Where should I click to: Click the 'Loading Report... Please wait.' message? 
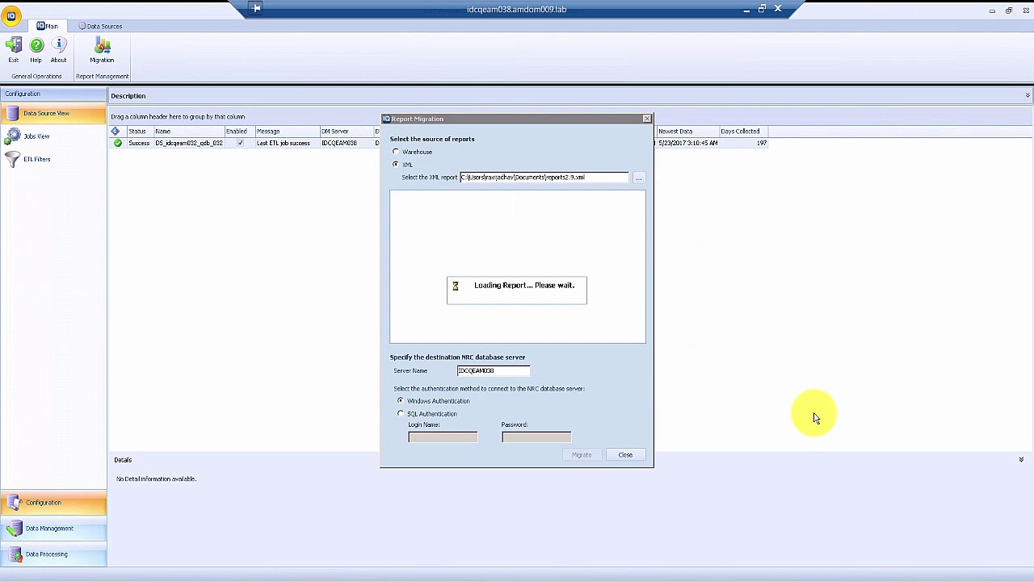coord(524,286)
